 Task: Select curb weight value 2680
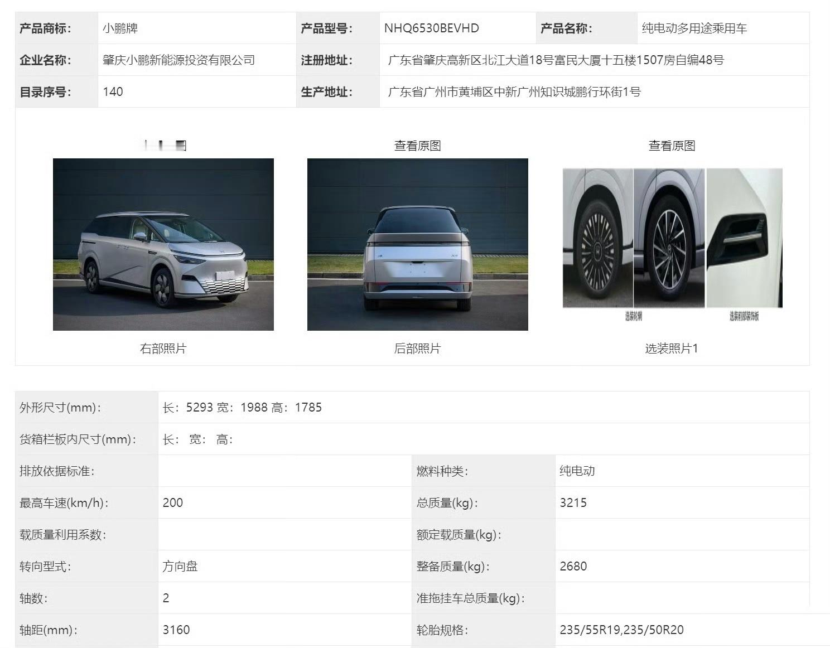pos(573,566)
